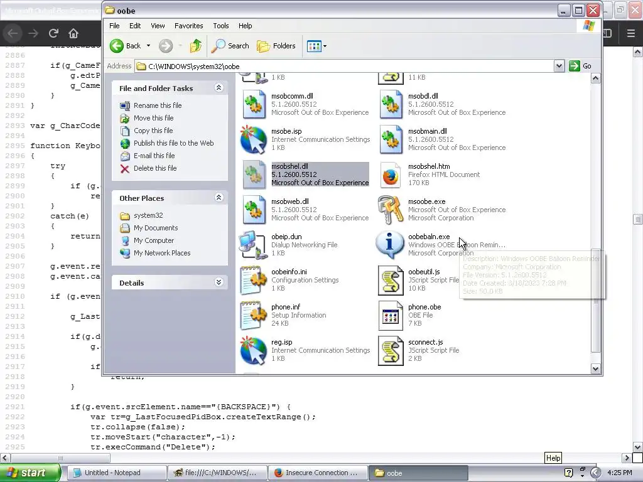Collapse the Other Places panel
This screenshot has width=643, height=482.
click(x=219, y=198)
